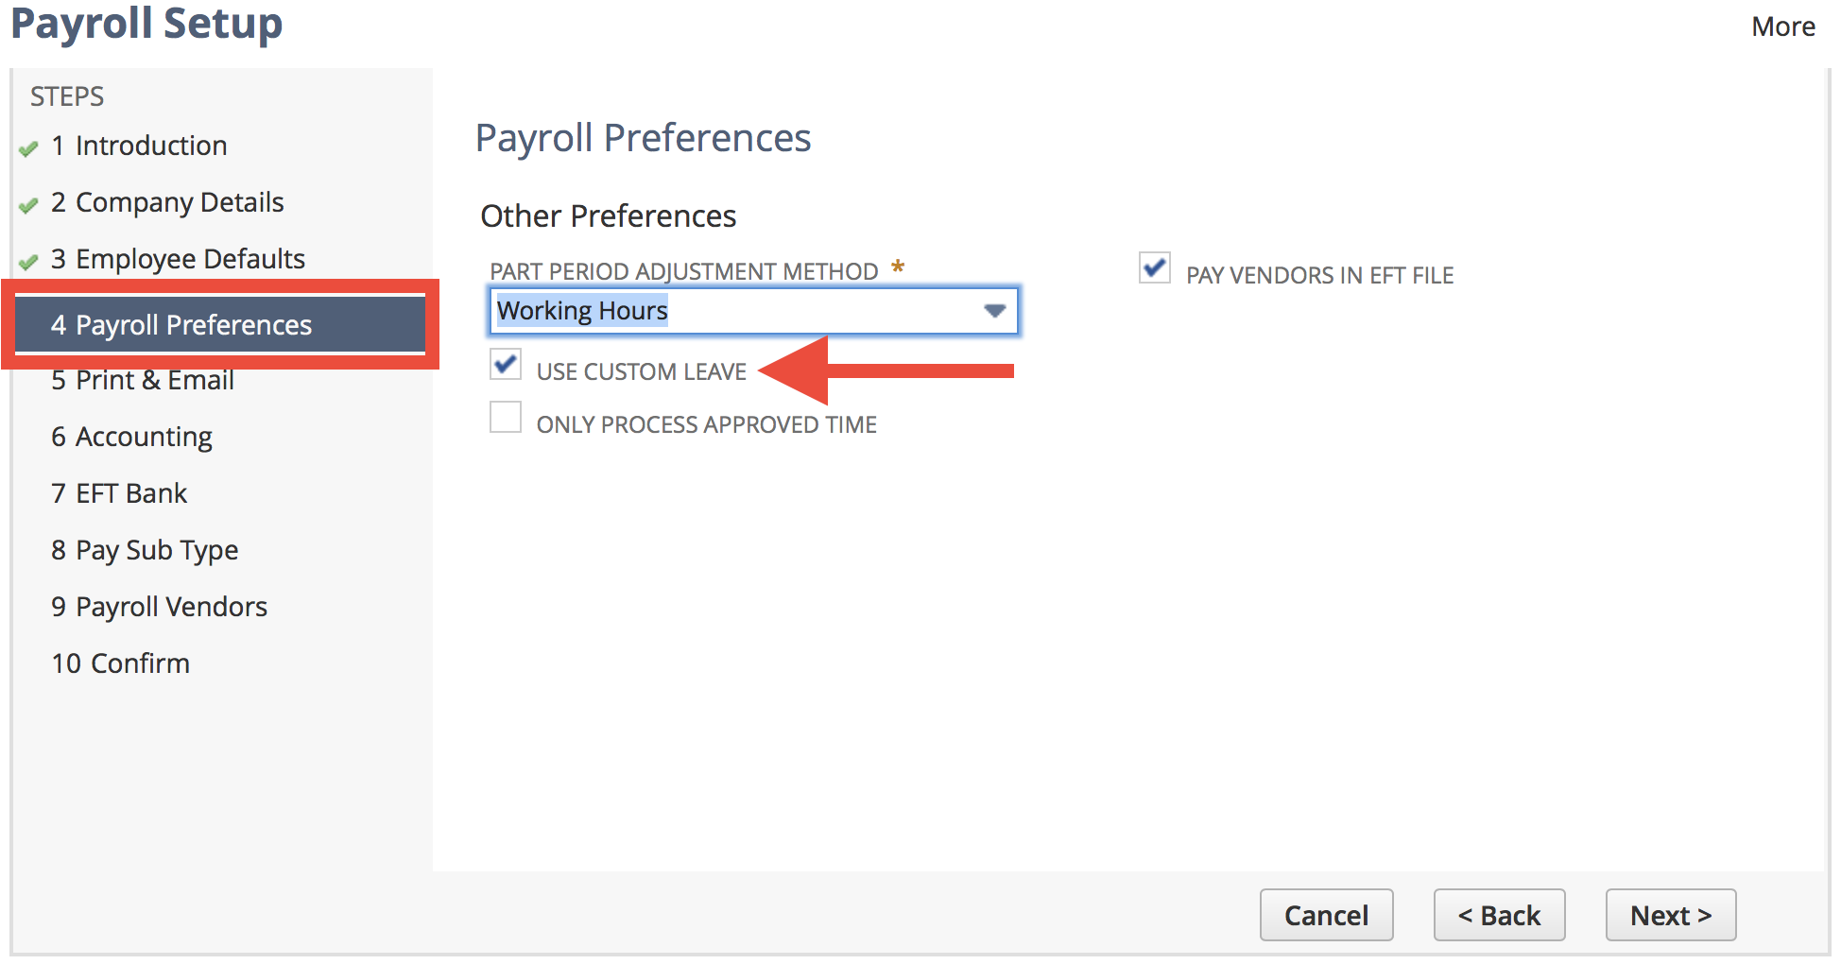This screenshot has height=964, width=1841.
Task: Open the More menu
Action: coord(1782,26)
